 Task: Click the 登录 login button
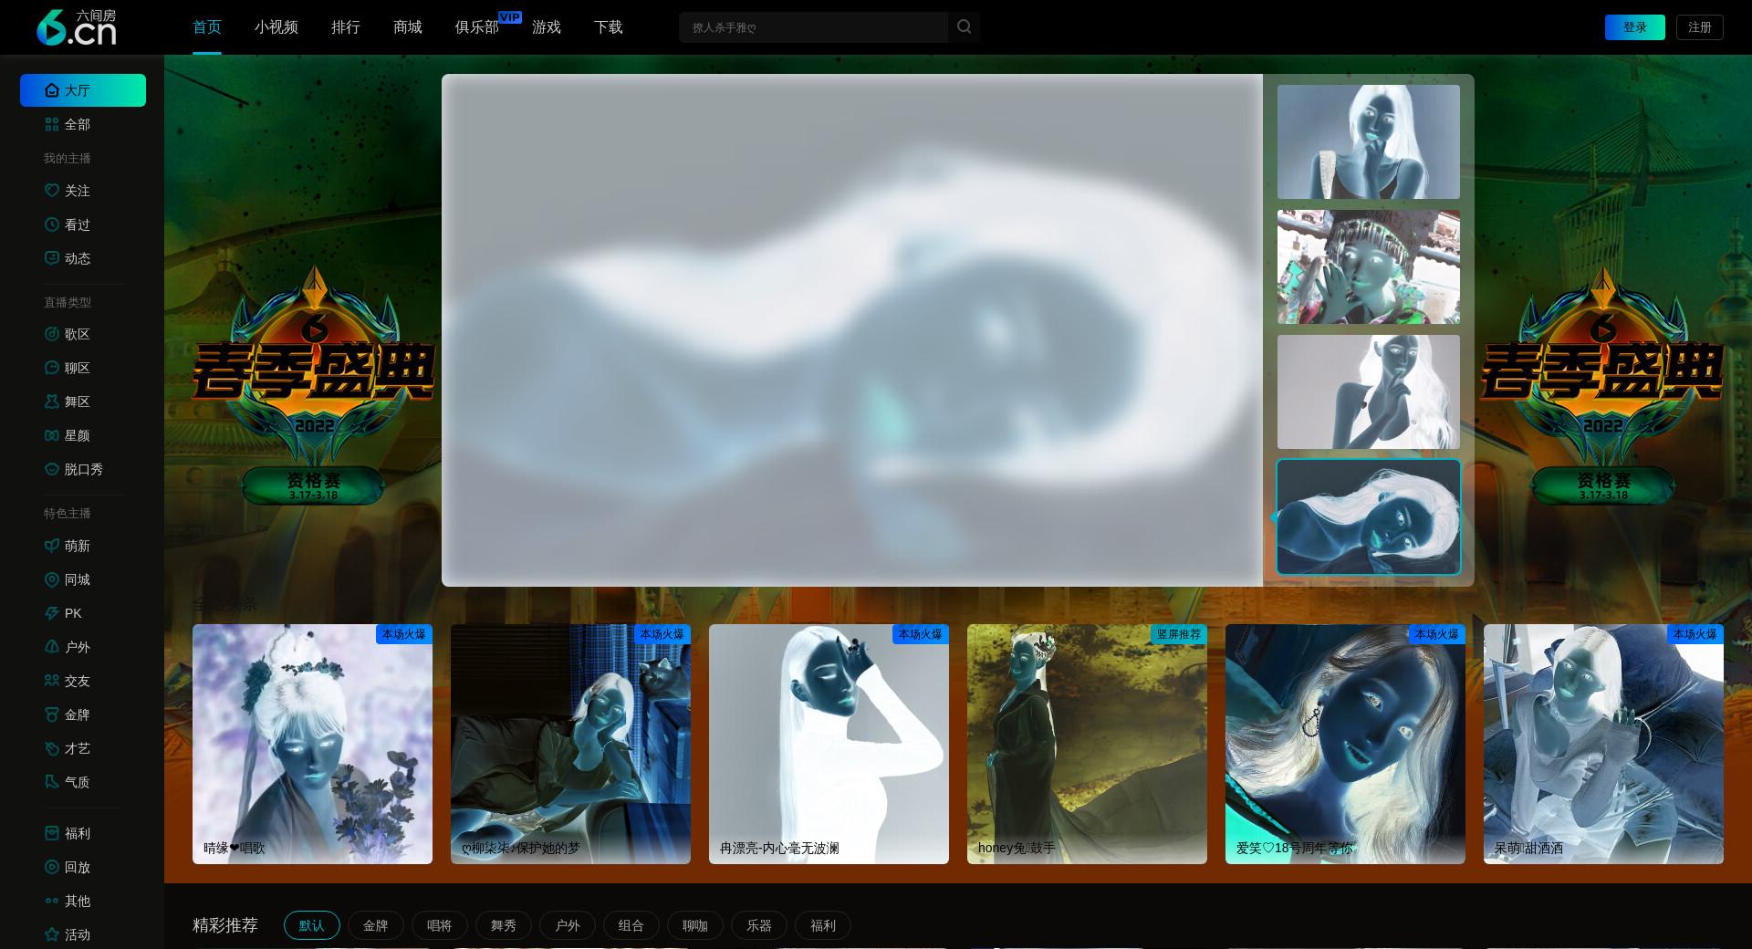[x=1635, y=27]
